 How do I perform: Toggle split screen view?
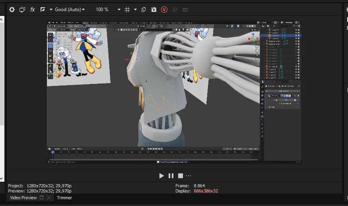click(43, 10)
